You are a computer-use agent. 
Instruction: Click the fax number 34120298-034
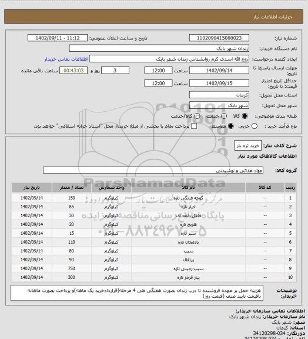(x=269, y=333)
